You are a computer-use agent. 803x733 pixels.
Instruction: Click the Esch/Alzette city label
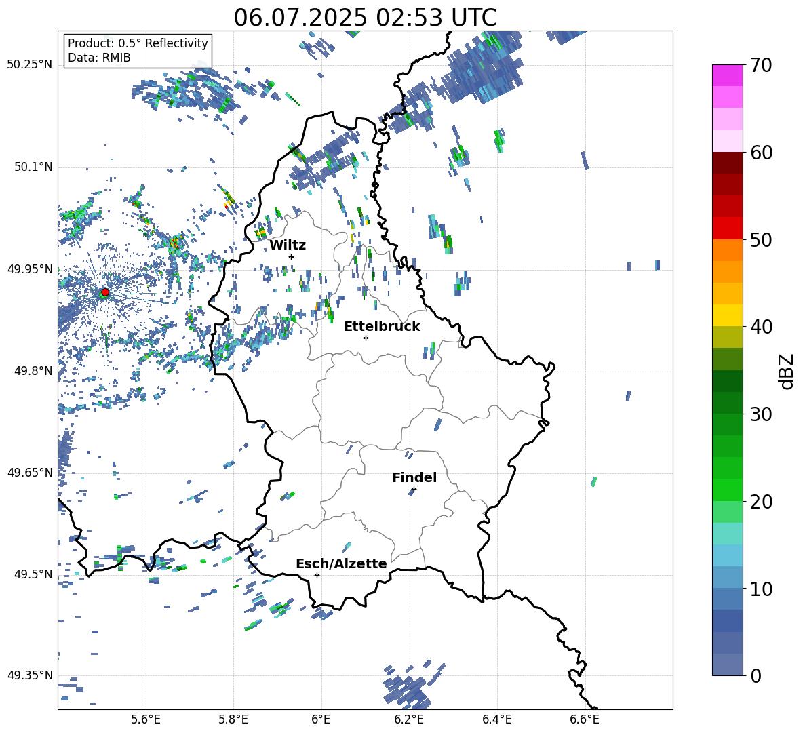[x=341, y=564]
